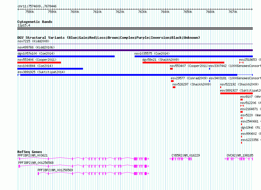Click the Cytogenetic Bands track title
The height and width of the screenshot is (190, 261).
click(35, 22)
